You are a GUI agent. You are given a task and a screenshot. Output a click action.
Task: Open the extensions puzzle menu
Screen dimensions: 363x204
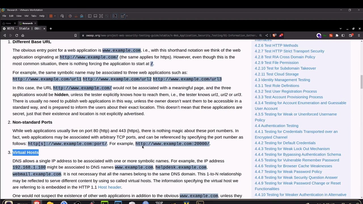(337, 35)
